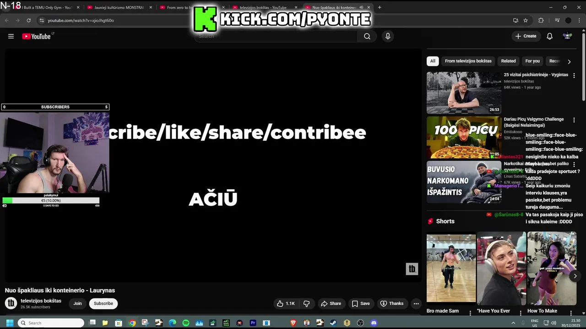Image resolution: width=586 pixels, height=329 pixels.
Task: Open Premiere Pro from the taskbar
Action: coord(253,323)
